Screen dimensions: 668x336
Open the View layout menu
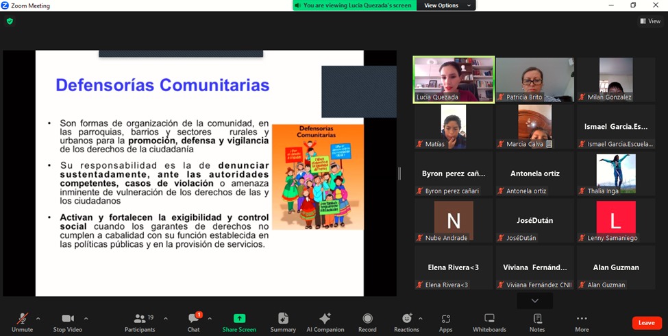click(650, 21)
